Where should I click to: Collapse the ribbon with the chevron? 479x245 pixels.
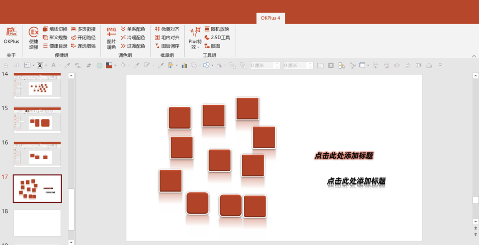[x=474, y=56]
